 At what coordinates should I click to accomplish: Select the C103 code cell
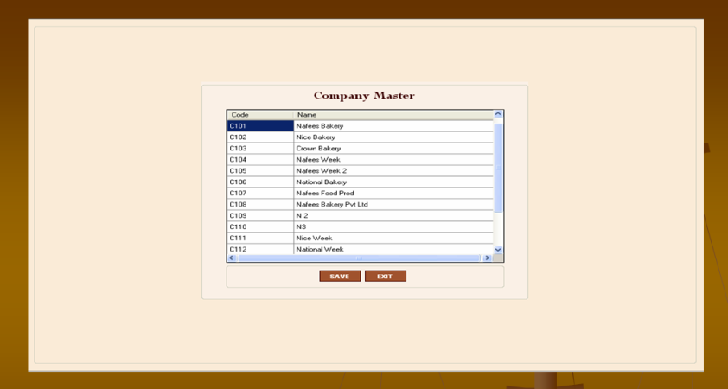tap(260, 148)
